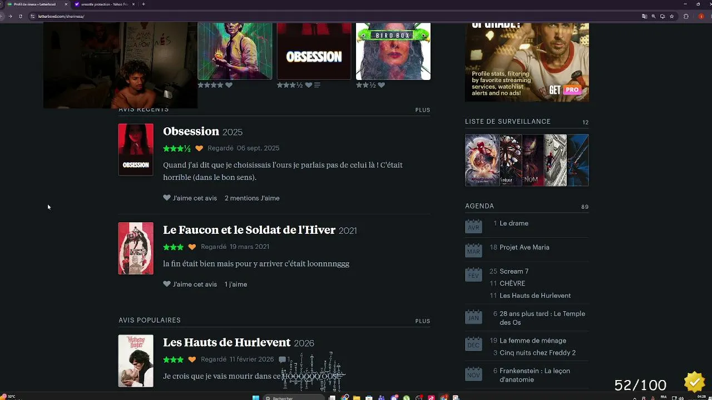
Task: Click the AVR calendar icon
Action: point(473,226)
